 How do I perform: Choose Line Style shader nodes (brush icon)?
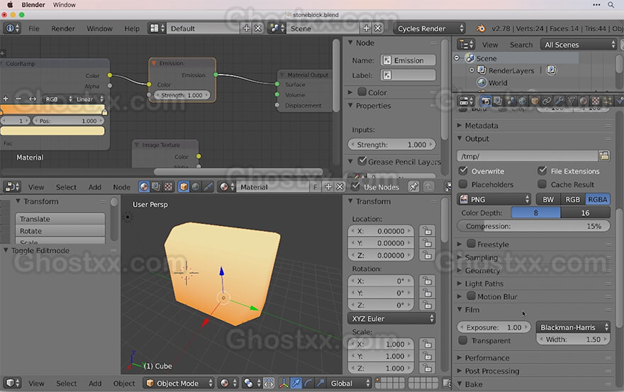click(208, 186)
